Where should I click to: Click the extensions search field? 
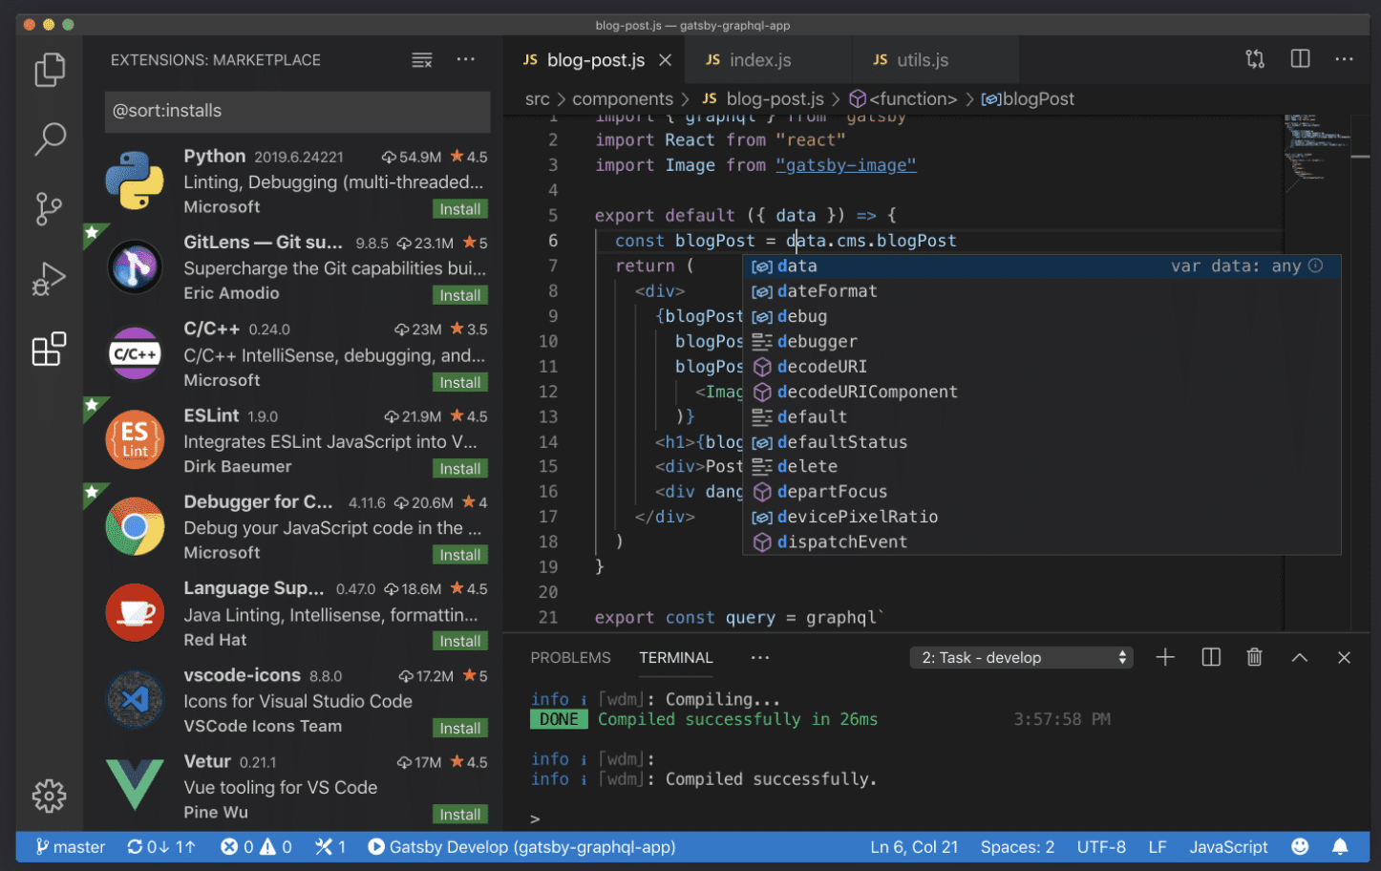click(x=297, y=111)
